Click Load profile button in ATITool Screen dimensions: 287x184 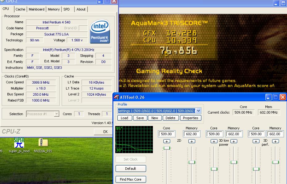(x=125, y=118)
